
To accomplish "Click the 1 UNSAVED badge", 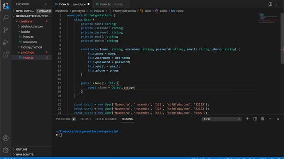I will coord(44,11).
